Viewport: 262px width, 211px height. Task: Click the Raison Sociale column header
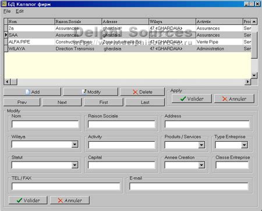tap(79, 22)
